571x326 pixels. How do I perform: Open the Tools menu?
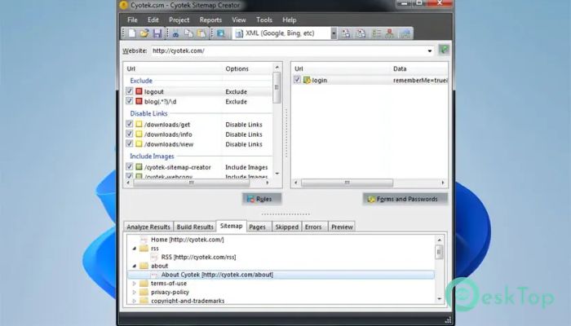click(x=264, y=20)
